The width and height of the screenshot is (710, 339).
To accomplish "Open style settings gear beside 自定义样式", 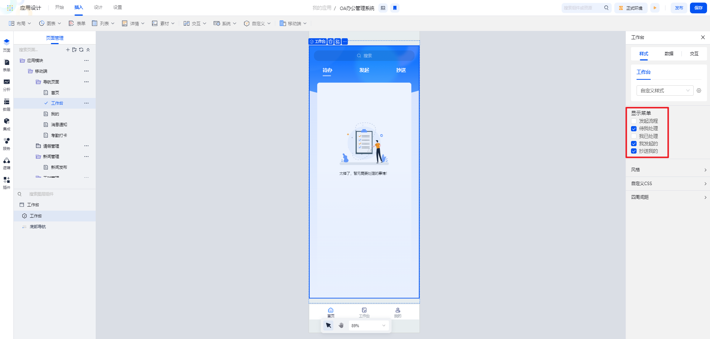I will tap(699, 90).
